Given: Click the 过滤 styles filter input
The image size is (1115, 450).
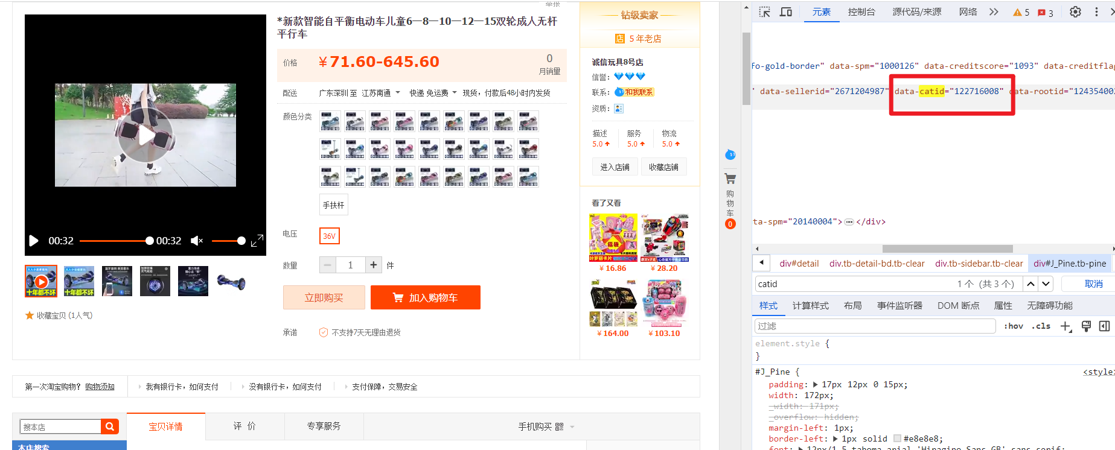Looking at the screenshot, I should (x=875, y=326).
